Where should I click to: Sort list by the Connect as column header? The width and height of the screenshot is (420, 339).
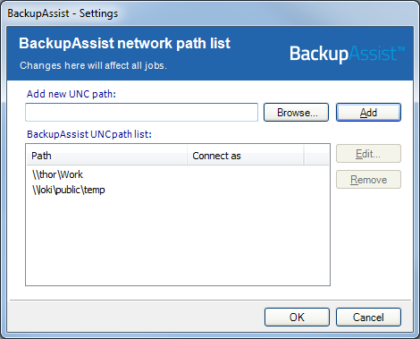[246, 156]
